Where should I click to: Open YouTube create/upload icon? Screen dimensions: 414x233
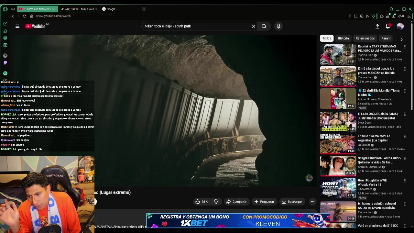(377, 26)
